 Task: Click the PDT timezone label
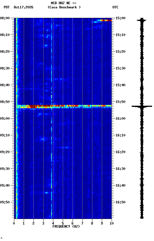click(7, 7)
